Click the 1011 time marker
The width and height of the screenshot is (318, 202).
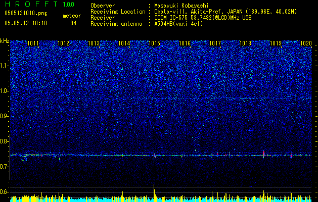[x=33, y=43]
